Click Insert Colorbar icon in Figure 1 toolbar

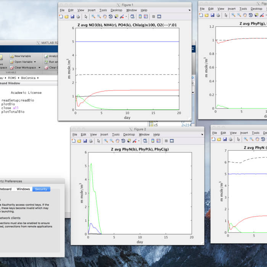click(140, 16)
